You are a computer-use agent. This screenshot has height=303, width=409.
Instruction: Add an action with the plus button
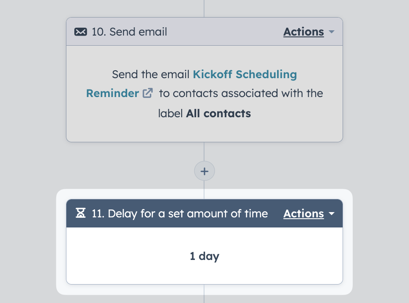point(204,171)
